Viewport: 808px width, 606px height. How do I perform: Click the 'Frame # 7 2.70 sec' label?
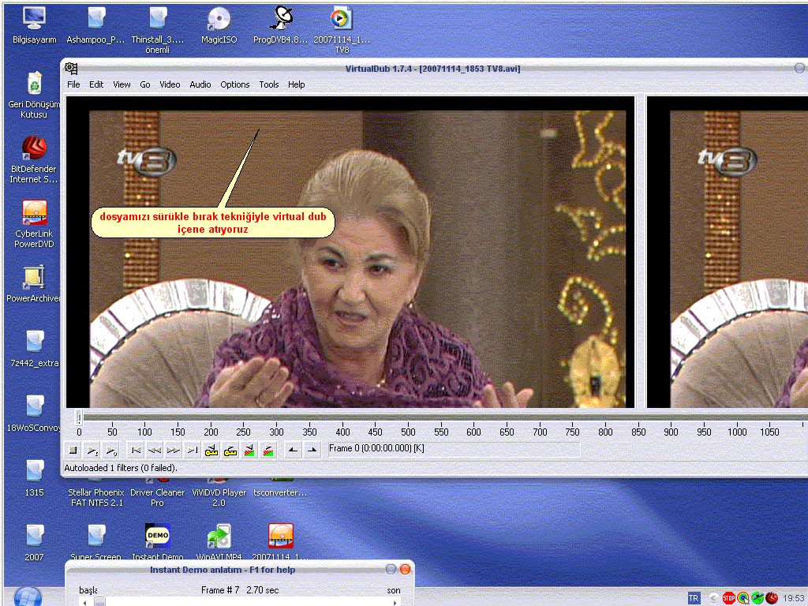tap(240, 590)
